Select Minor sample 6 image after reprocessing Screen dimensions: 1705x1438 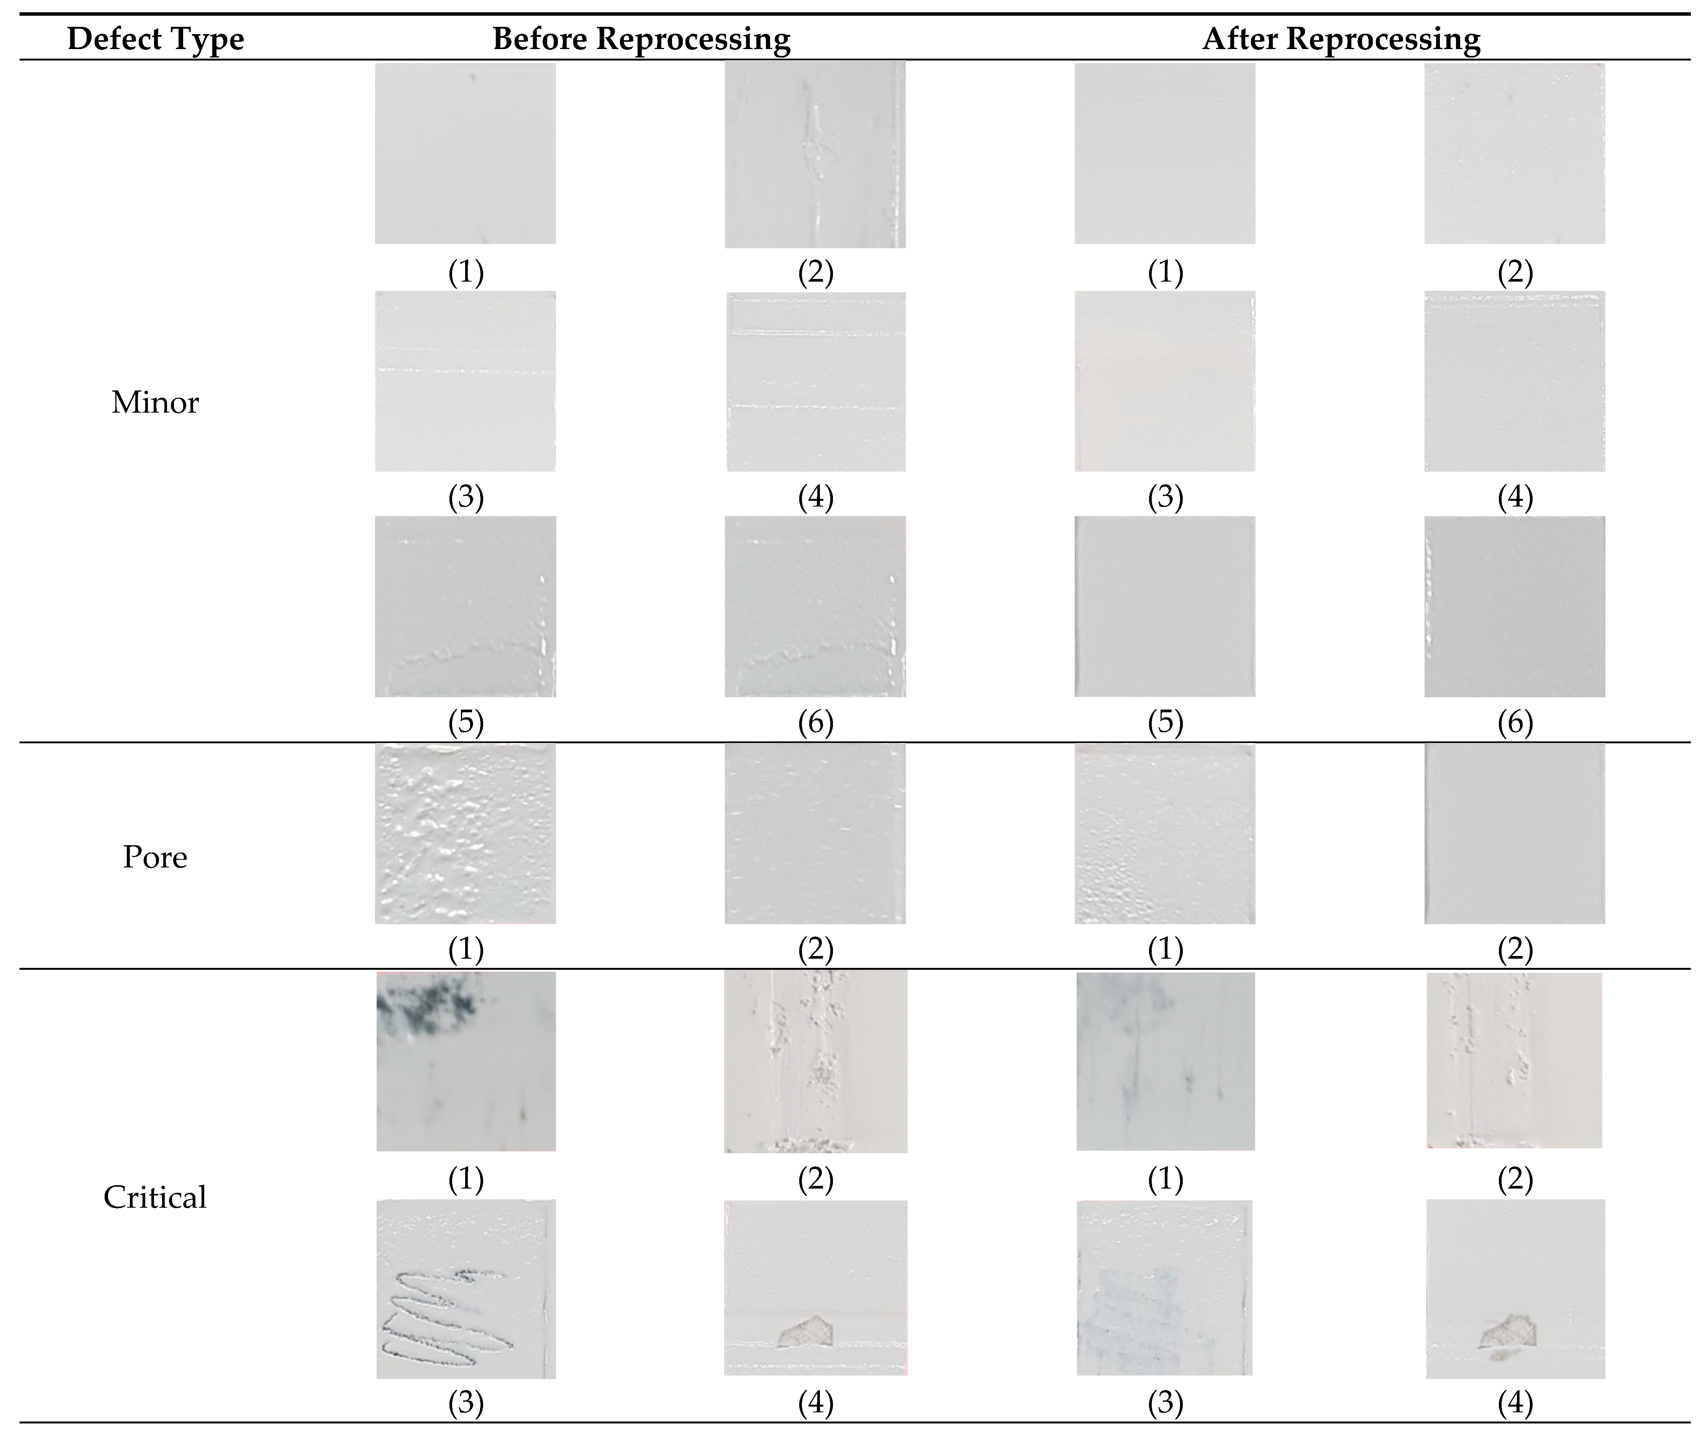pyautogui.click(x=1514, y=607)
